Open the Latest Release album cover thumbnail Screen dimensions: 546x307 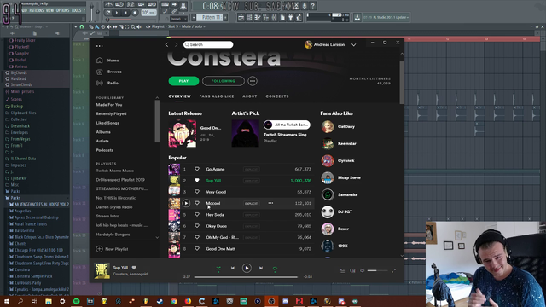pos(182,133)
